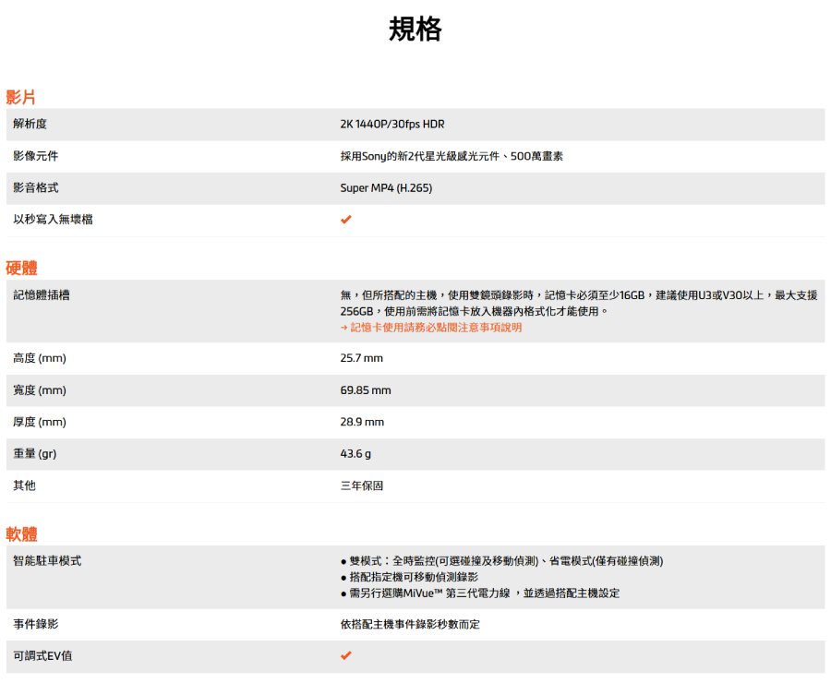Click the 2K 1440P/30fps HDR value
Image resolution: width=831 pixels, height=683 pixels.
tap(392, 125)
